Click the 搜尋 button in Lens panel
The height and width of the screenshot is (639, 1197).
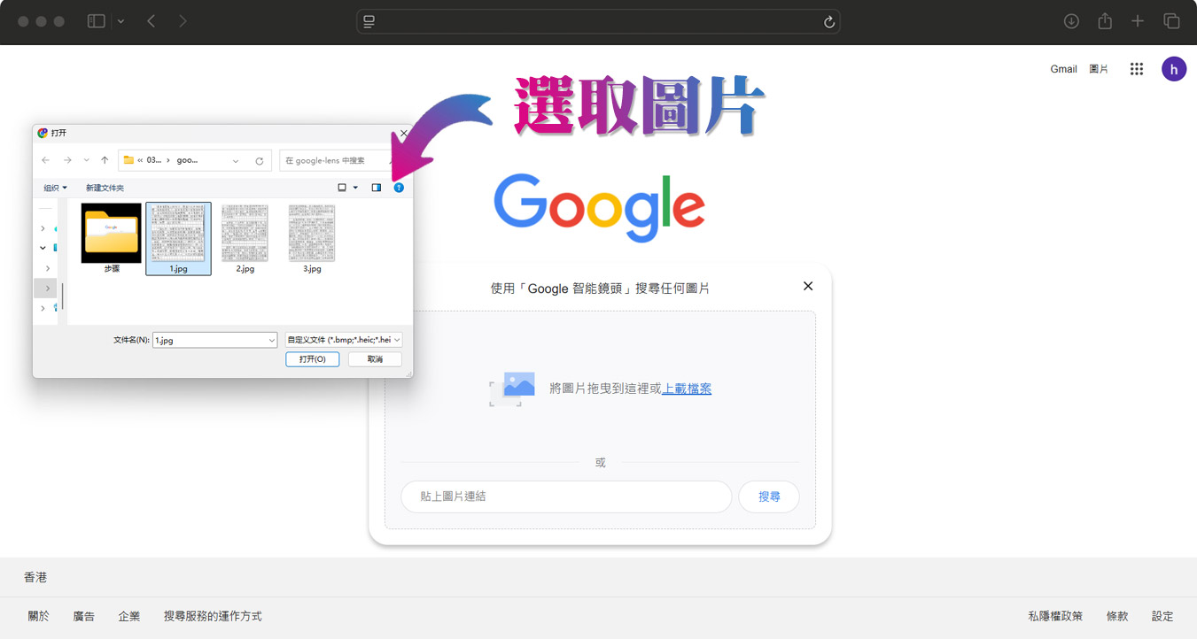(x=769, y=497)
